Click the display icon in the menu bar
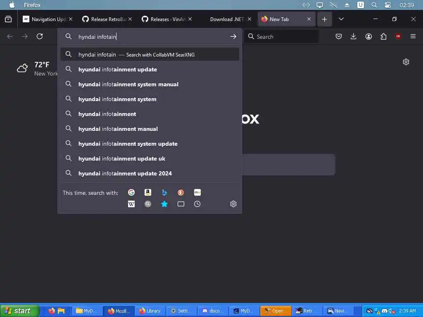Image resolution: width=423 pixels, height=317 pixels. click(320, 5)
